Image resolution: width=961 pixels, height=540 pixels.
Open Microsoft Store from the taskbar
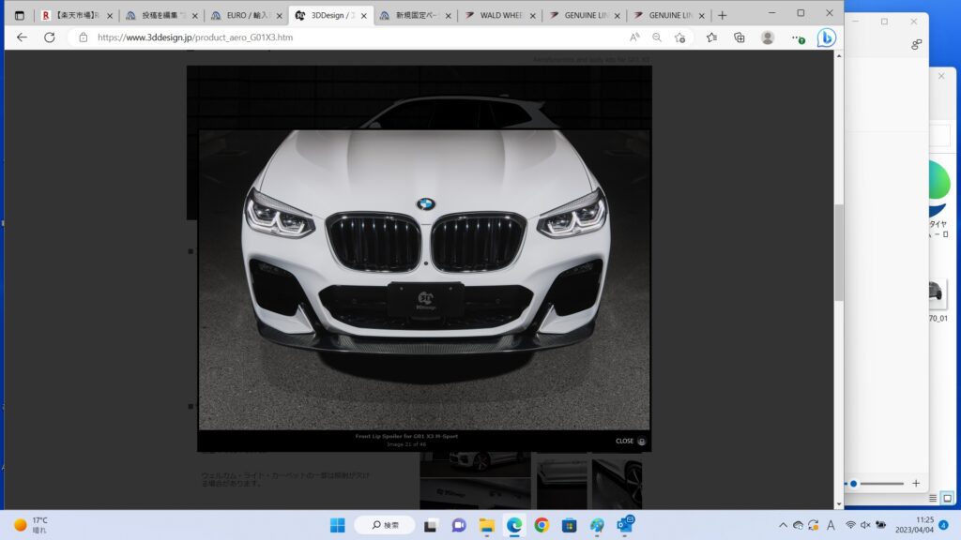click(570, 525)
